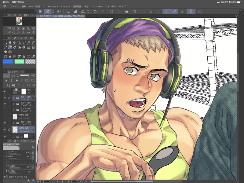This screenshot has width=244, height=183.
Task: Open the ヘルプ menu
Action: 122,6
